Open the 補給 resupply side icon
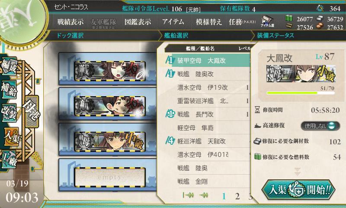346x208 pixels. 9,89
